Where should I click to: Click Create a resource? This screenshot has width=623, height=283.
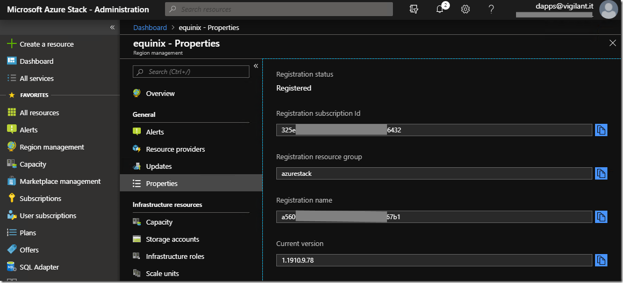point(46,44)
